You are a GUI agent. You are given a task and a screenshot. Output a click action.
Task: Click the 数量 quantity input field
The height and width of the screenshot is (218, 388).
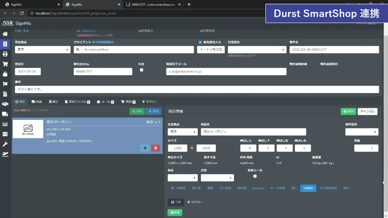(x=366, y=148)
